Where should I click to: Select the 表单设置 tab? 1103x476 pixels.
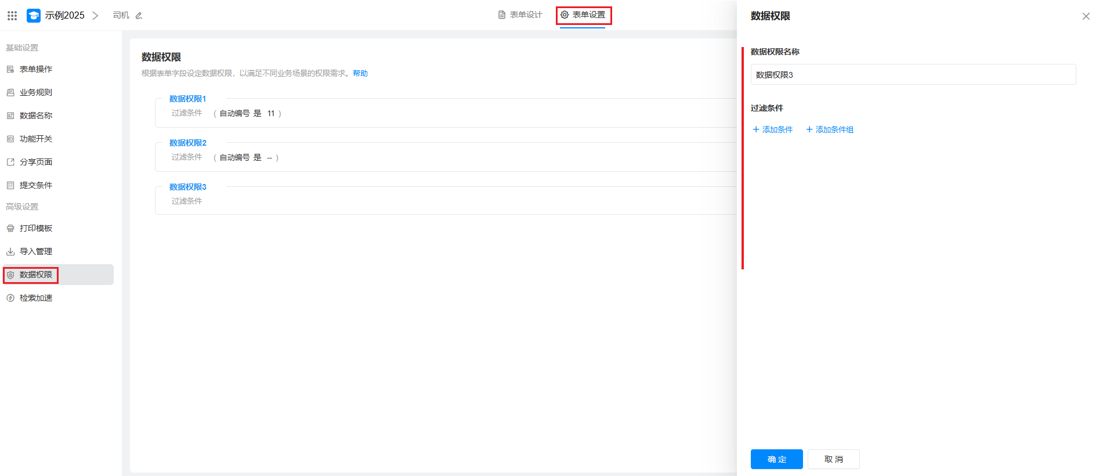pyautogui.click(x=583, y=15)
